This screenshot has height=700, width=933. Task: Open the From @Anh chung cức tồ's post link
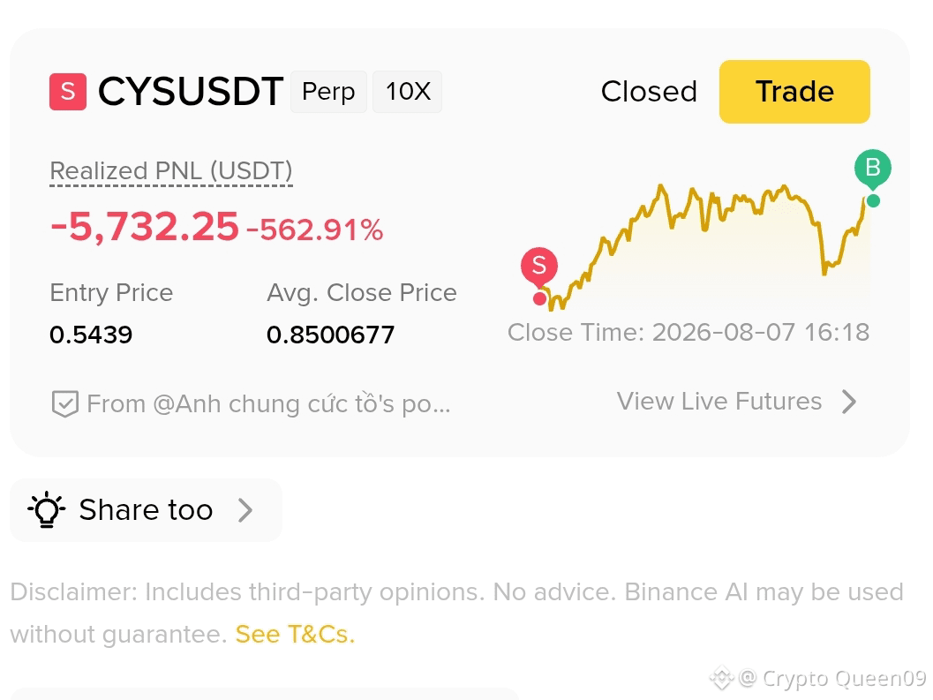tap(268, 404)
